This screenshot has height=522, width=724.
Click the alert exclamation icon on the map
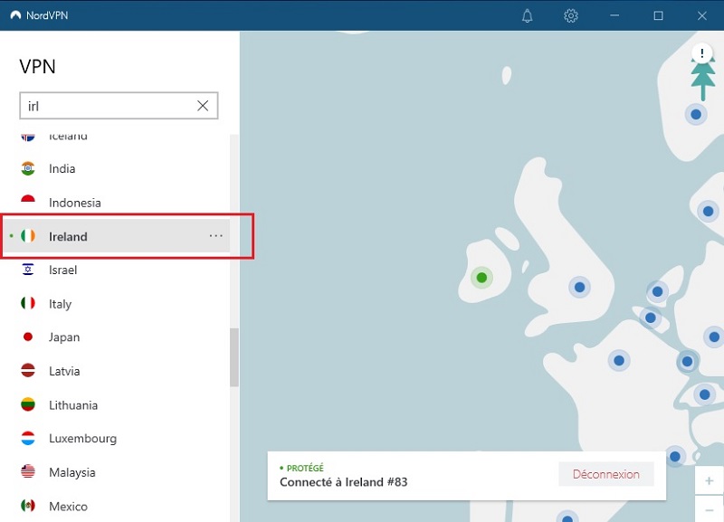[x=701, y=52]
